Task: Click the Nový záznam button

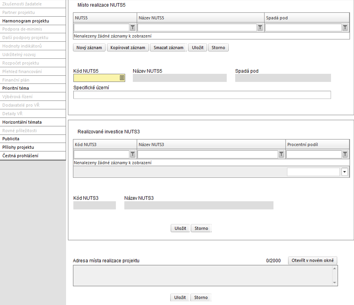Action: pos(89,48)
